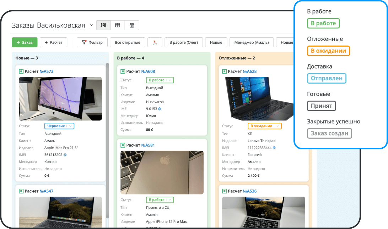388x229 pixels.
Task: Click green square icon on order A573
Action: click(21, 71)
